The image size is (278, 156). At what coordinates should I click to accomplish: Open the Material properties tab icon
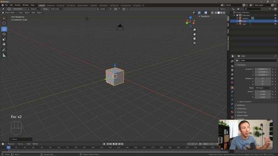point(232,112)
